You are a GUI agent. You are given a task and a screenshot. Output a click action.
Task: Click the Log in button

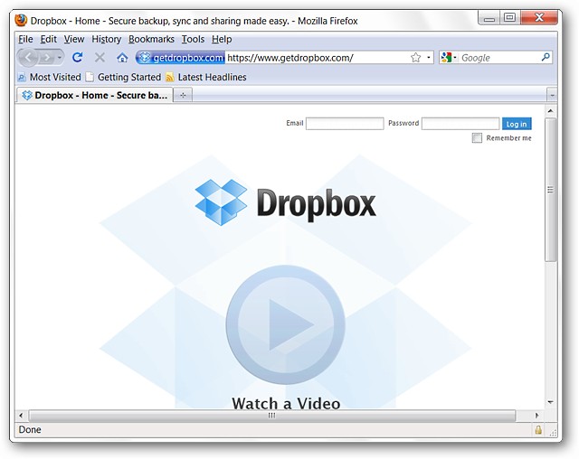tap(517, 124)
